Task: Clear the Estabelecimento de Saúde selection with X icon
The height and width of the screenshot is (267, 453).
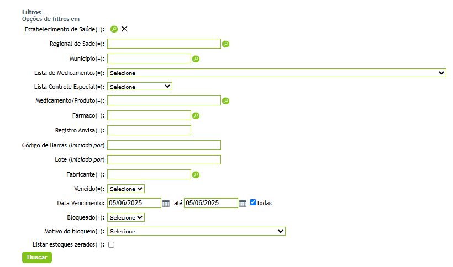Action: tap(124, 29)
